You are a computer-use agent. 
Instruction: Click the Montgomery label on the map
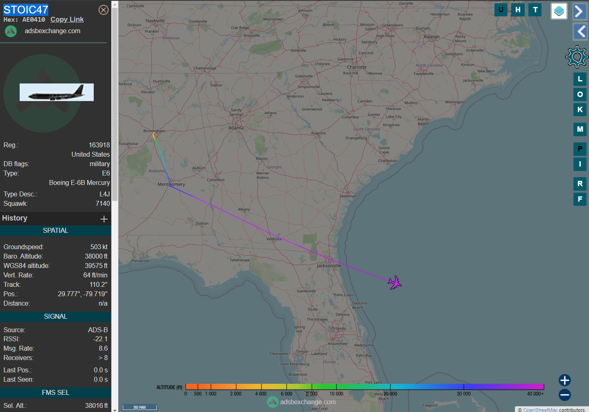pos(172,185)
